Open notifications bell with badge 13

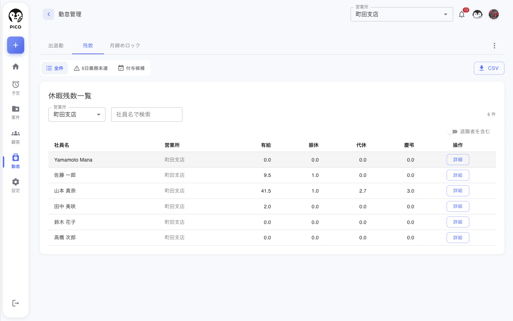tap(462, 14)
